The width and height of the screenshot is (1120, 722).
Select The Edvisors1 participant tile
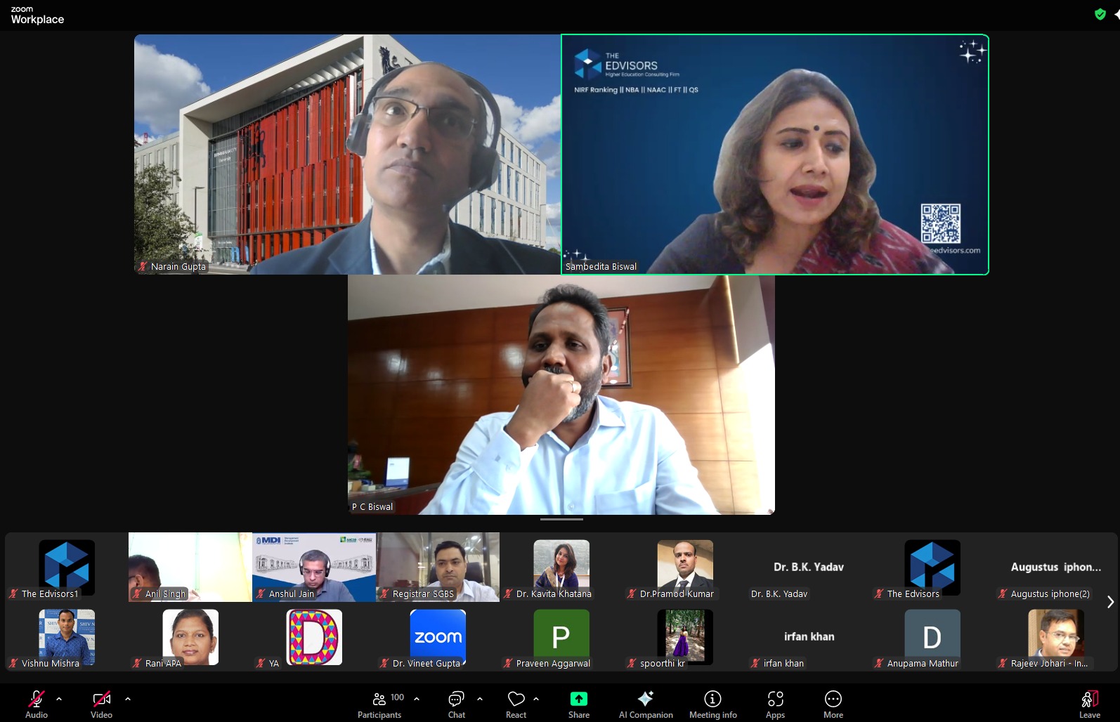(x=67, y=567)
